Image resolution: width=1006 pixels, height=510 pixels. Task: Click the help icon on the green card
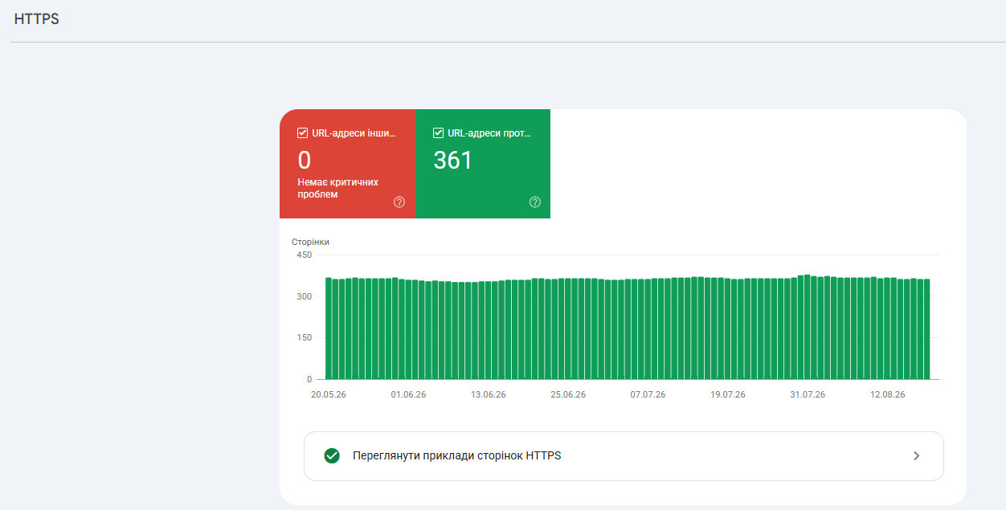pos(535,202)
